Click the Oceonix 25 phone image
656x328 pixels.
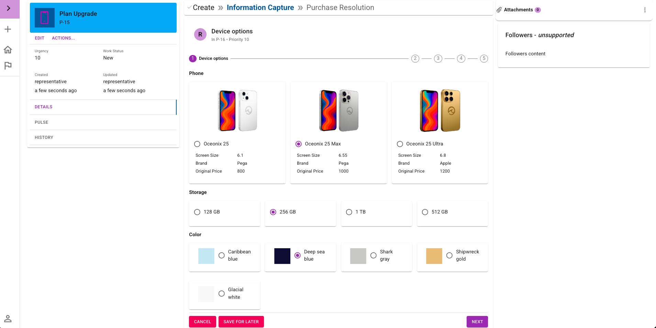coord(237,110)
